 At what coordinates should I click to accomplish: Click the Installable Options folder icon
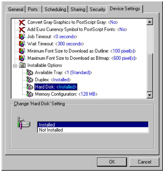click(22, 65)
